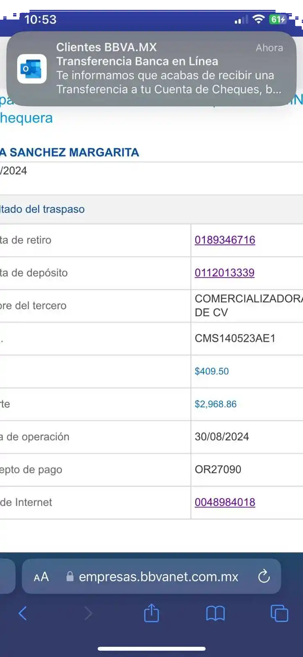Open deposit account link 0112013339
Screen dimensions: 303x657
224,273
